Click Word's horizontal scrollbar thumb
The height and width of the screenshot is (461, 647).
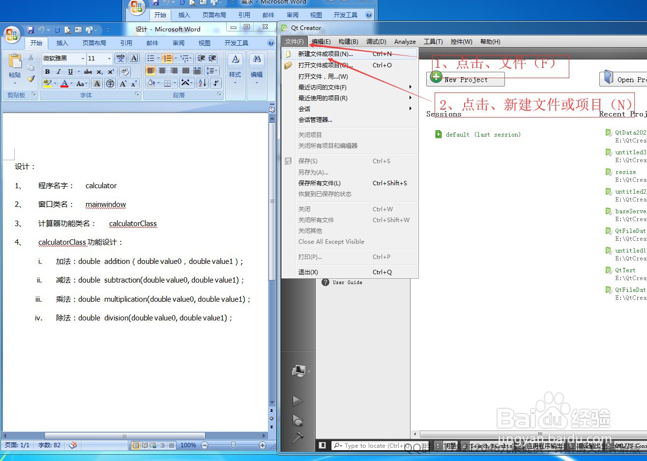pyautogui.click(x=124, y=435)
